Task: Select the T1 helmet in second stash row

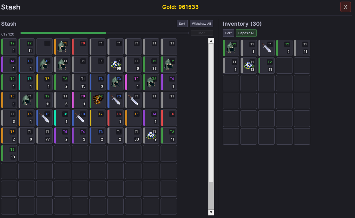Action: point(62,64)
